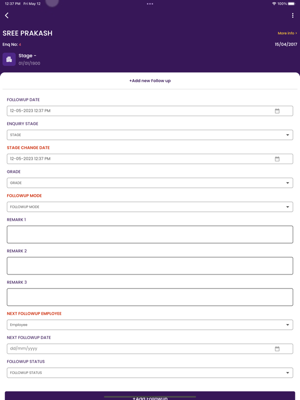Click the 12:37 PM clock
Screen dimensions: 300x400
pyautogui.click(x=12, y=4)
